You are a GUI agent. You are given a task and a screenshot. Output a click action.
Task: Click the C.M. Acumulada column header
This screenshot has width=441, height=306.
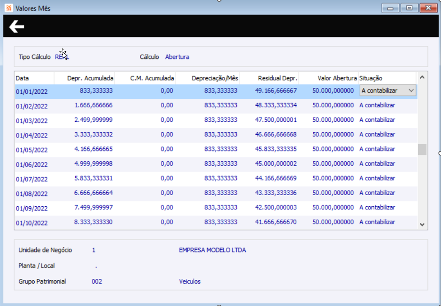[145, 78]
